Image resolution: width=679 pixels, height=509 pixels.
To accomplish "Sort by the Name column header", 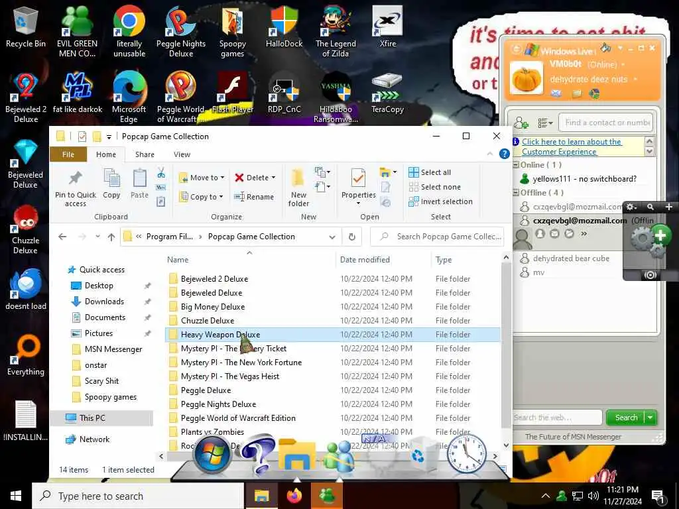I will click(x=178, y=260).
